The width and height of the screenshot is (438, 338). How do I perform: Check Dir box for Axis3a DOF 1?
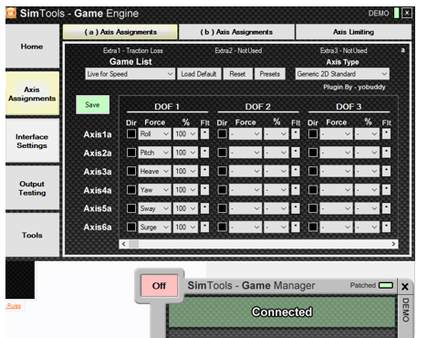coord(131,171)
